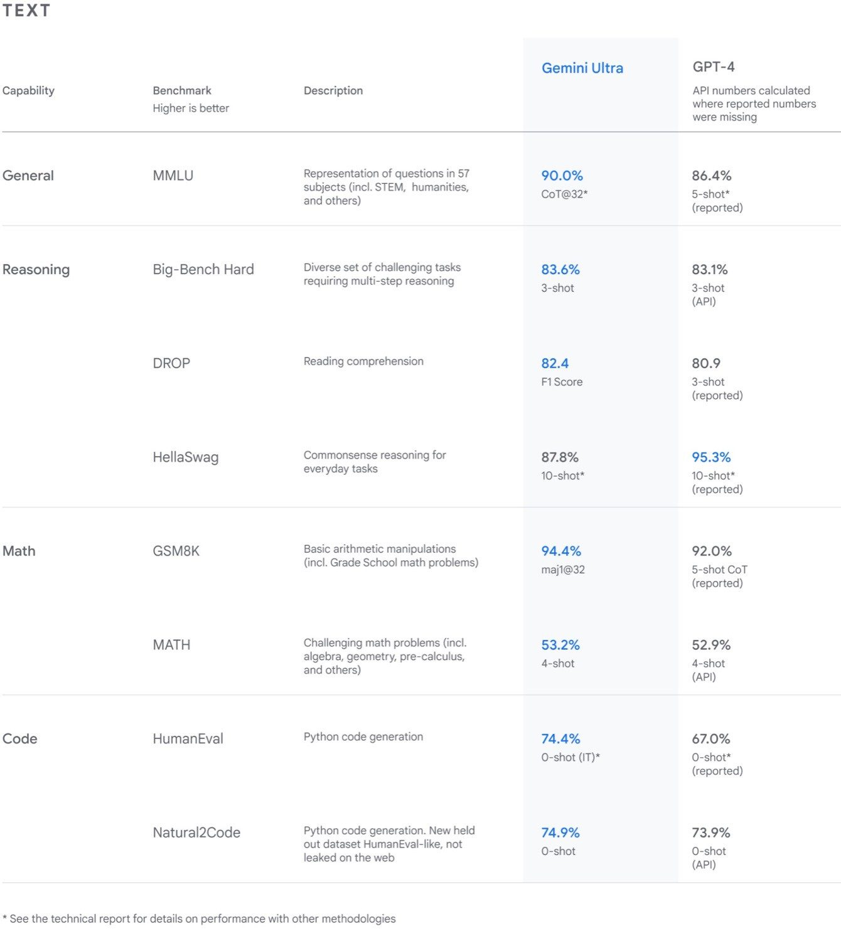
Task: Click the MATH benchmark name
Action: click(171, 645)
